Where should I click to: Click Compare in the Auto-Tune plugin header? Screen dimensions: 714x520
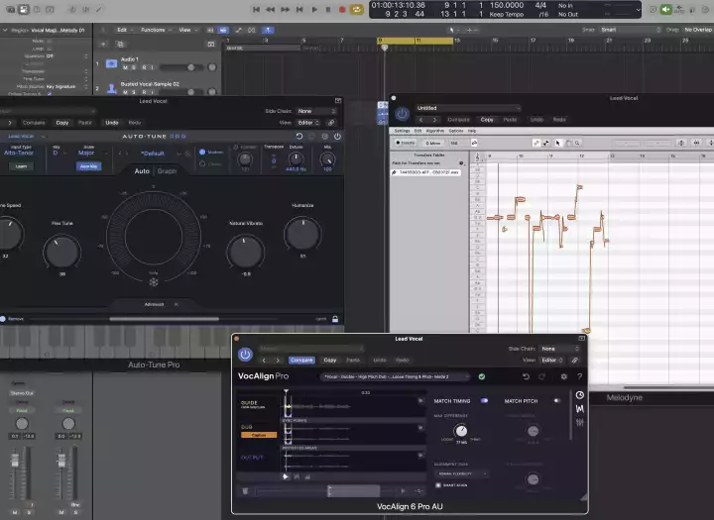click(34, 123)
